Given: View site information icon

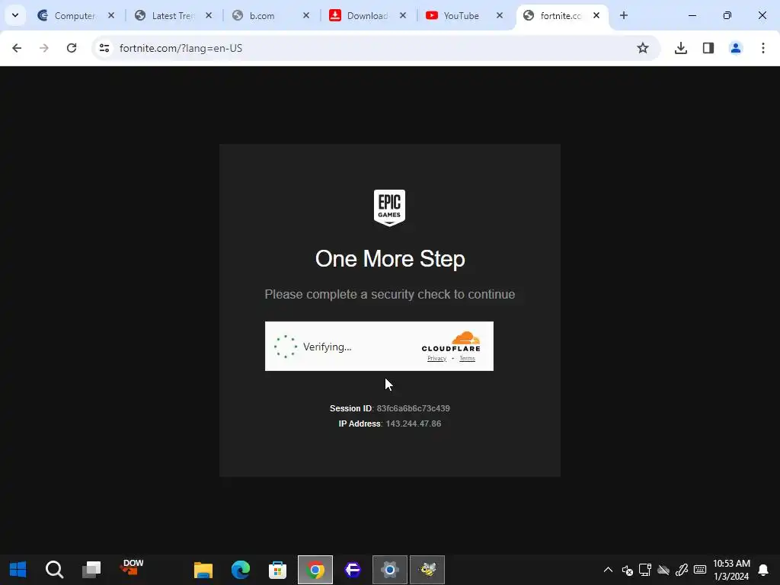Looking at the screenshot, I should [104, 48].
